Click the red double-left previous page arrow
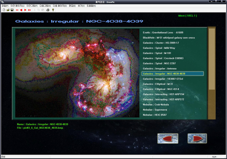The width and height of the screenshot is (227, 159). point(17,10)
